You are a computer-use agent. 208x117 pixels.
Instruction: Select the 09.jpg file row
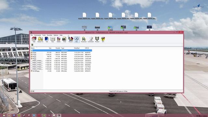coord(61,58)
